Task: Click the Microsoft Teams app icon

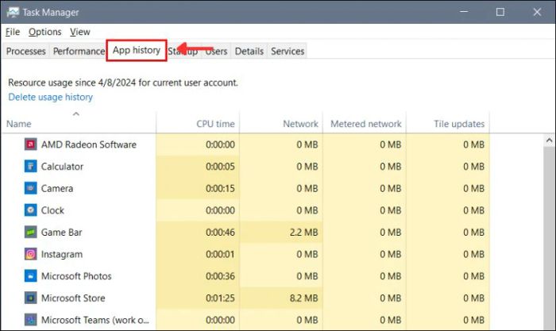Action: 30,320
